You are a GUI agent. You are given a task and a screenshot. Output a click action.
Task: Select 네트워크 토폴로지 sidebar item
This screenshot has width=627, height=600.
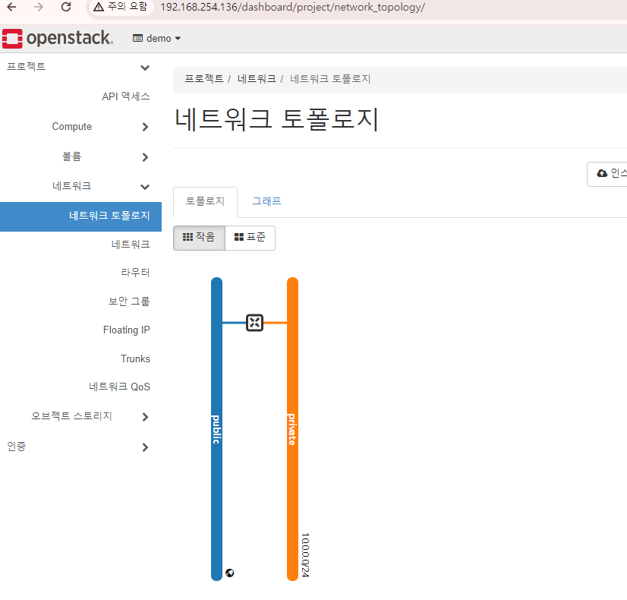pos(80,216)
